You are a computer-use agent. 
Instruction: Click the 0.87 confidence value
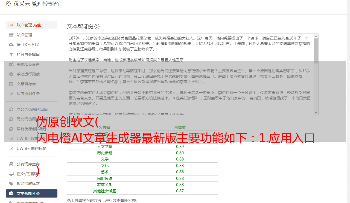point(180,191)
